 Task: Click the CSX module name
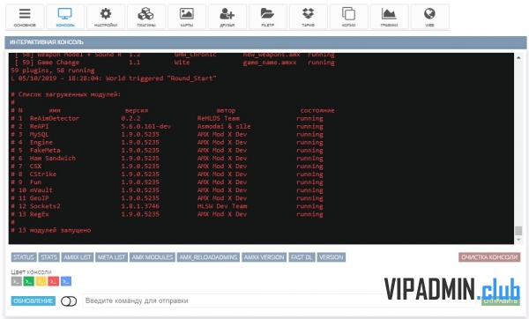pos(35,167)
